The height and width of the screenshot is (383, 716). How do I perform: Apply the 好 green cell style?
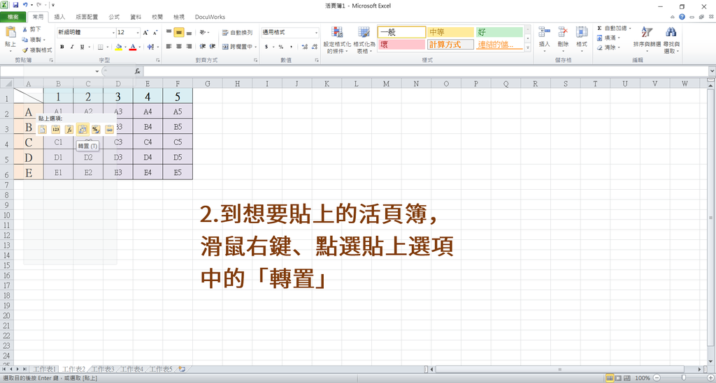499,32
